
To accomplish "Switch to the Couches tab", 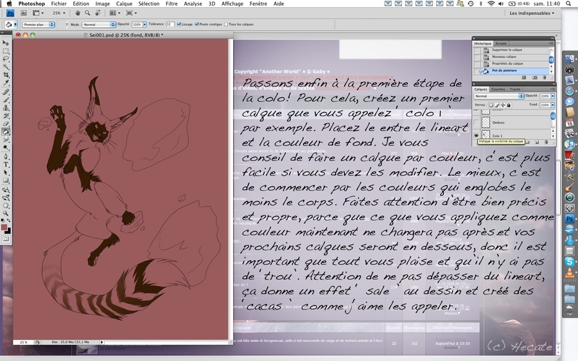I will point(498,89).
